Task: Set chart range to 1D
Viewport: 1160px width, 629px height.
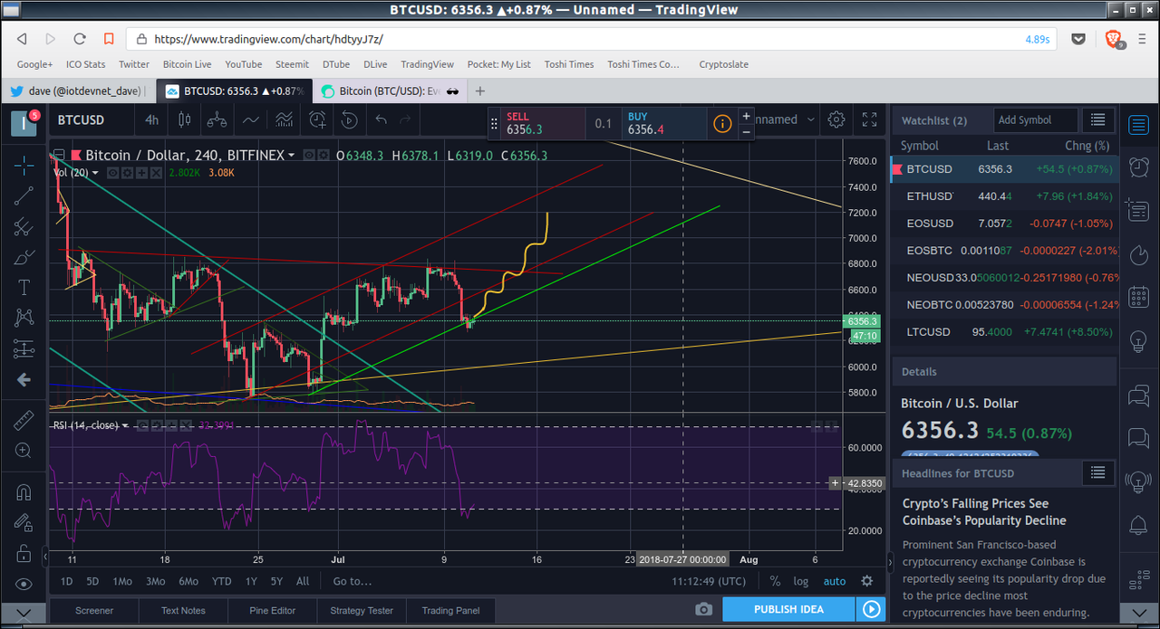Action: 66,581
